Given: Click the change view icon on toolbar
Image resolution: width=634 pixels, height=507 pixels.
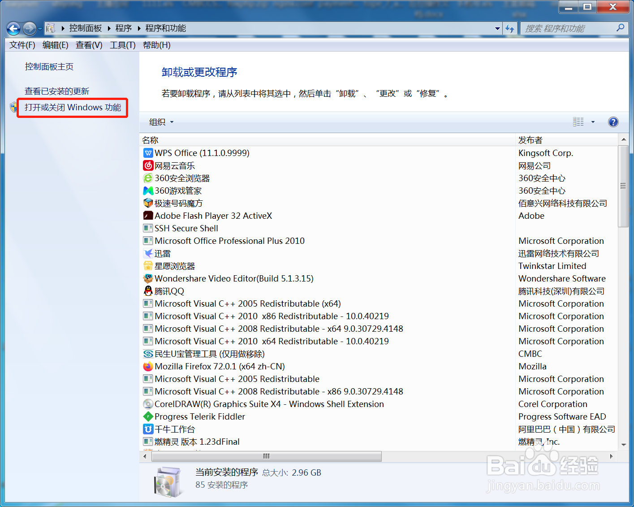Looking at the screenshot, I should (578, 121).
